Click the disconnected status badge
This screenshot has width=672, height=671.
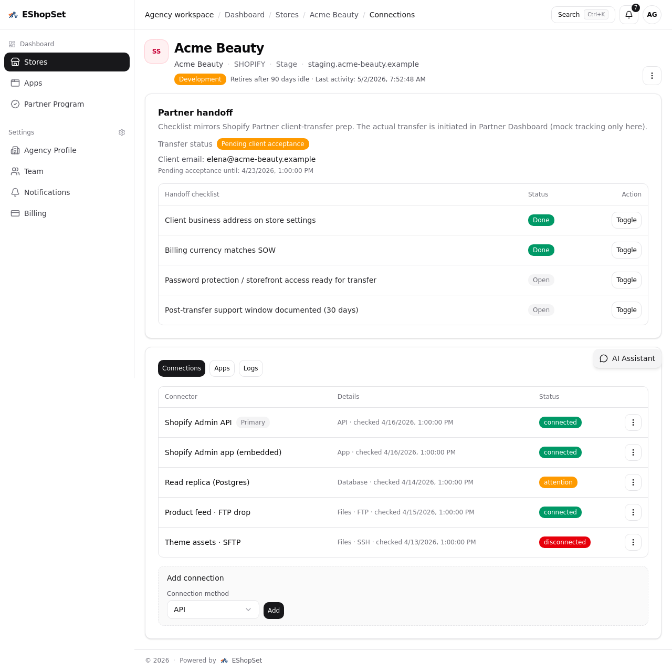pos(565,542)
